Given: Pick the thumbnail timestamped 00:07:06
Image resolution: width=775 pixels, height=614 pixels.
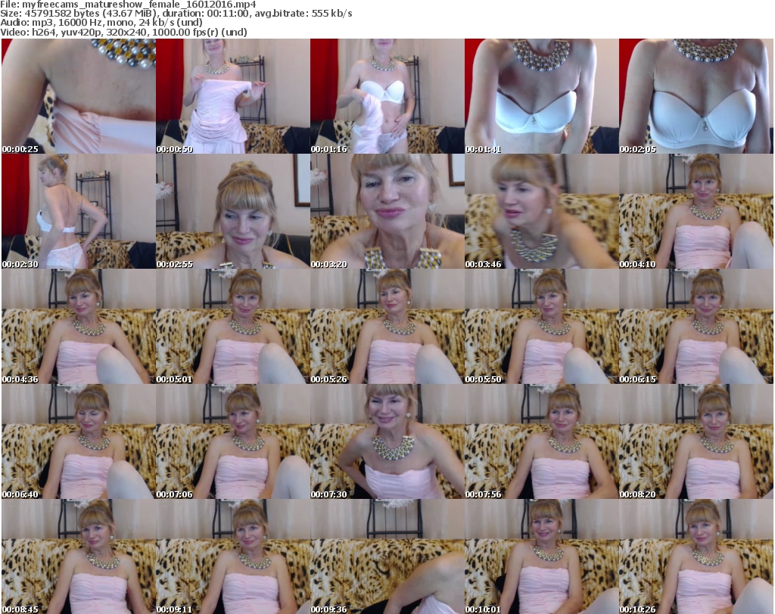Looking at the screenshot, I should [233, 442].
